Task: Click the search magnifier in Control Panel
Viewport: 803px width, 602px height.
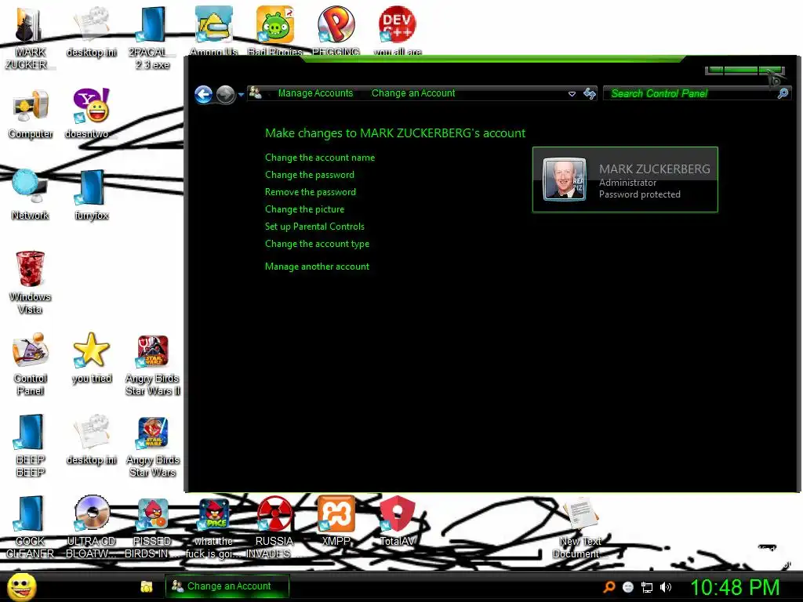Action: 783,93
